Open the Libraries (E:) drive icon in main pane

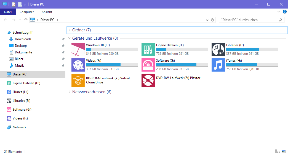pyautogui.click(x=218, y=50)
